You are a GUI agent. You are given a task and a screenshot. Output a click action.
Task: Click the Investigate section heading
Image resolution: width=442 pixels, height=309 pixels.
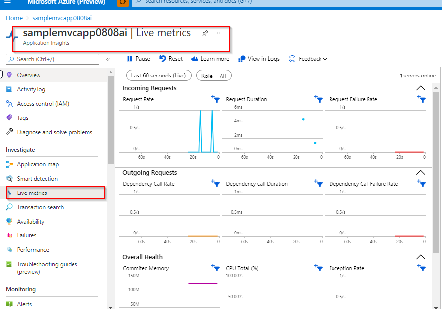point(20,150)
